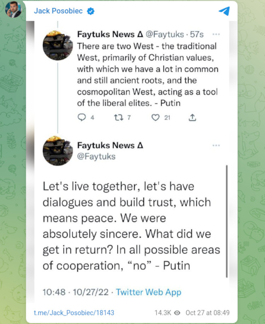The height and width of the screenshot is (324, 265).
Task: Open the second tweet's three-dot menu
Action: pos(216,145)
